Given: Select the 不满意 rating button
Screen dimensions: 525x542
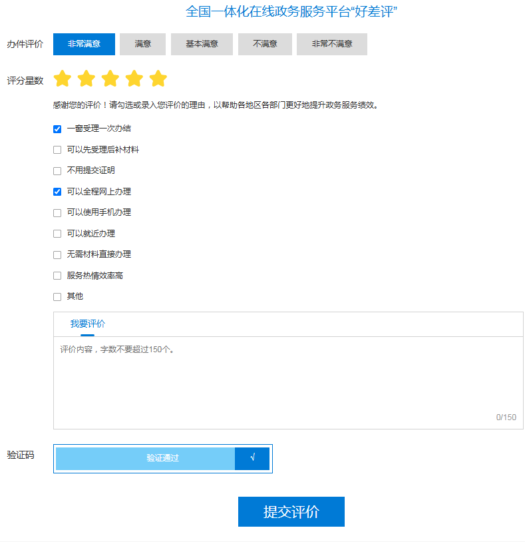Looking at the screenshot, I should click(265, 44).
